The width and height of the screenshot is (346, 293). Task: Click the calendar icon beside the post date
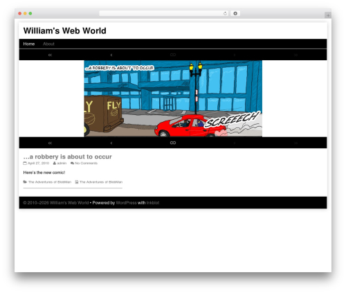tap(25, 163)
